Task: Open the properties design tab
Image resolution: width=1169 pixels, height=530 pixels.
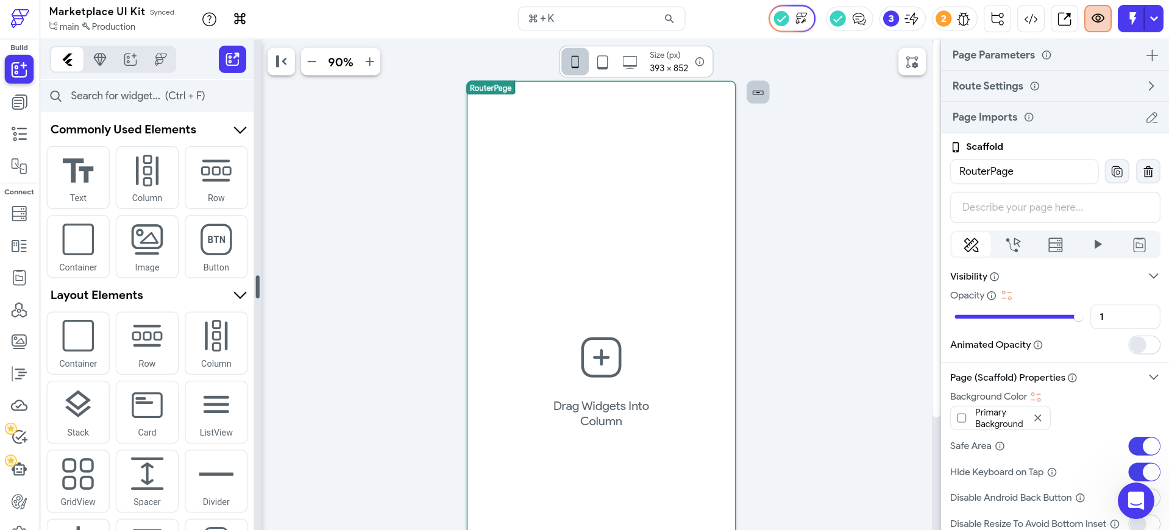Action: tap(971, 245)
